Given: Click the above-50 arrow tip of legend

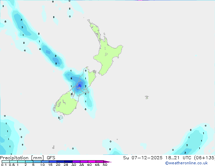Looking at the screenshot, I should click(107, 162).
